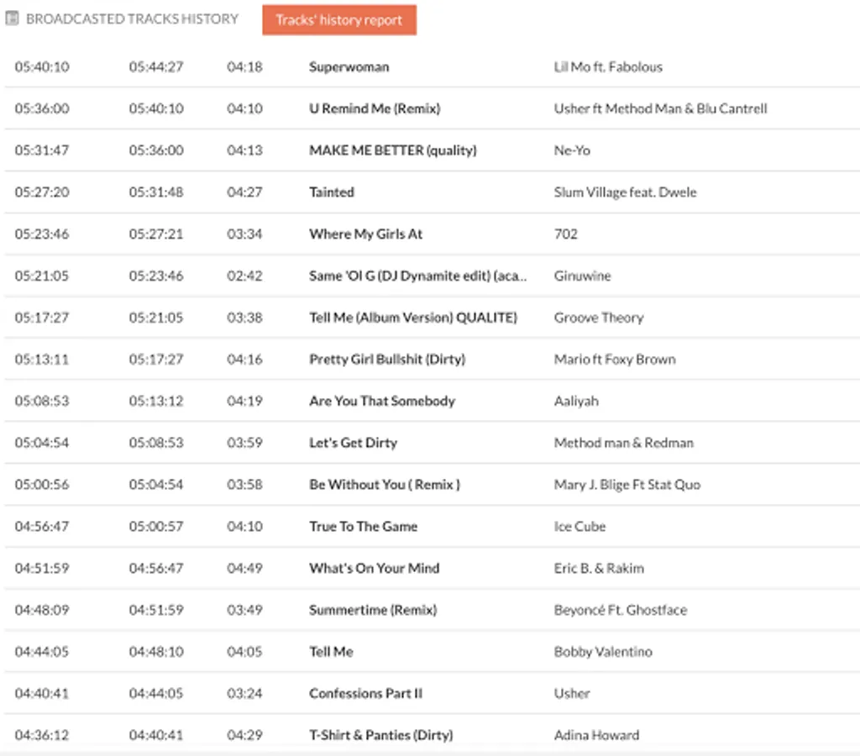Click artist Usher ft Method Man & Blu Cantrell
860x756 pixels.
pyautogui.click(x=660, y=108)
